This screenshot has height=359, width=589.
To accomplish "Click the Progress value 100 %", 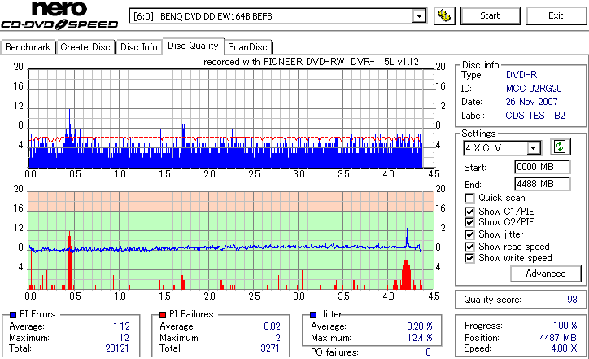I will (565, 326).
